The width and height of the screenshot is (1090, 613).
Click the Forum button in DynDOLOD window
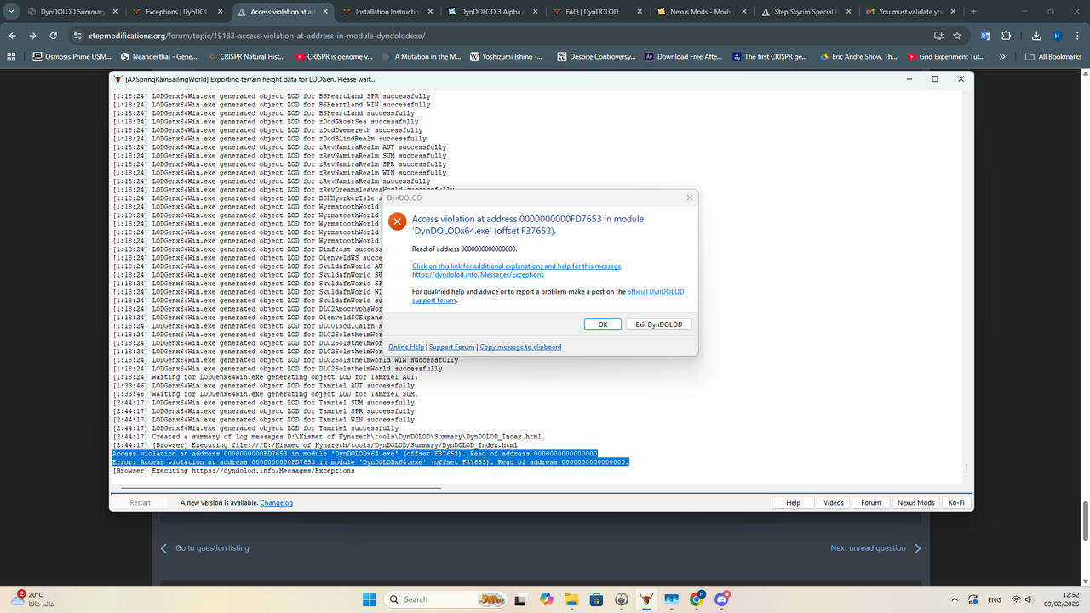(x=871, y=503)
